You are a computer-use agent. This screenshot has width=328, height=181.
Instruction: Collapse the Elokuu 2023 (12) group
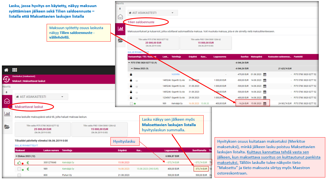tap(16, 156)
